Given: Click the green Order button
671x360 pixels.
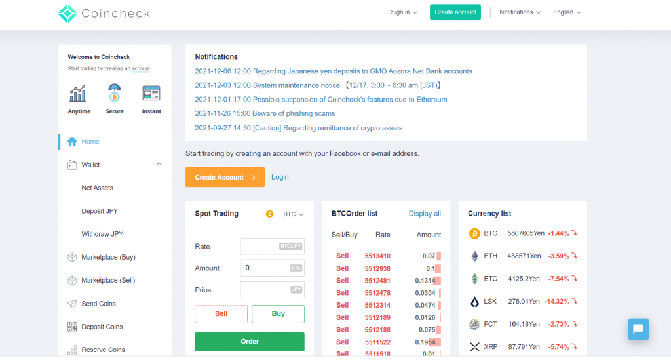Looking at the screenshot, I should tap(250, 342).
